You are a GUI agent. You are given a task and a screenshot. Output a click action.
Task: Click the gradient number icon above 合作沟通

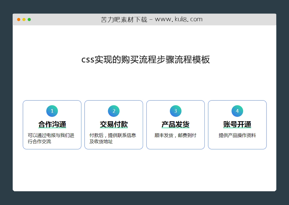pyautogui.click(x=52, y=111)
